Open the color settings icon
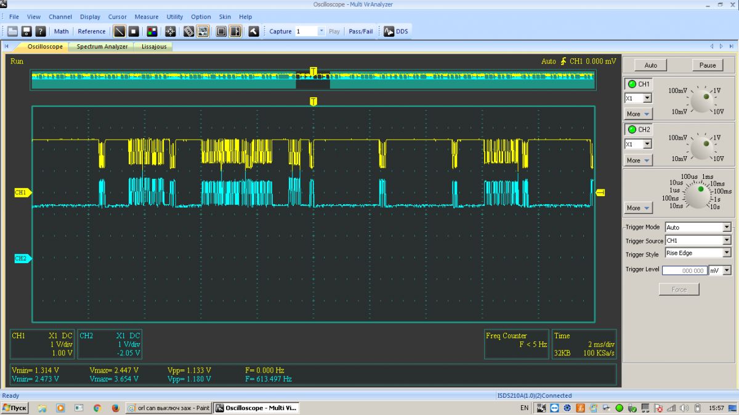This screenshot has height=415, width=739. [151, 31]
